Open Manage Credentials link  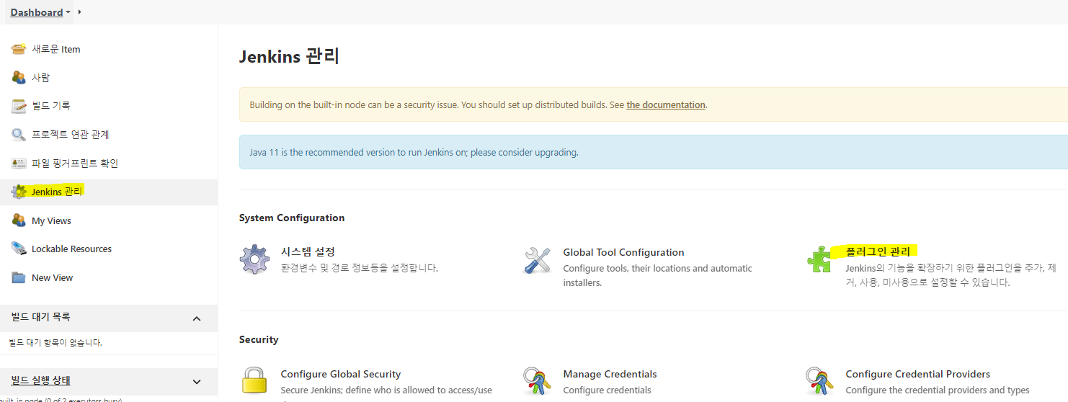pos(610,374)
